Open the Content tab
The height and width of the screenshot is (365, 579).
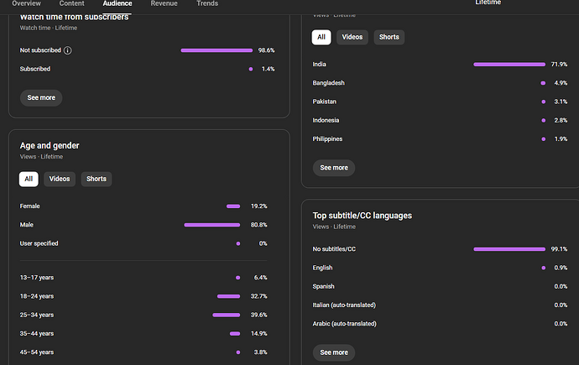tap(71, 4)
